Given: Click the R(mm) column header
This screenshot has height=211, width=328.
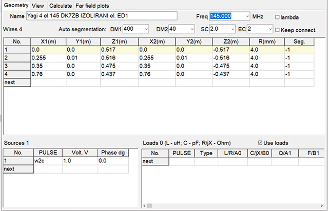Looking at the screenshot, I should tap(267, 41).
